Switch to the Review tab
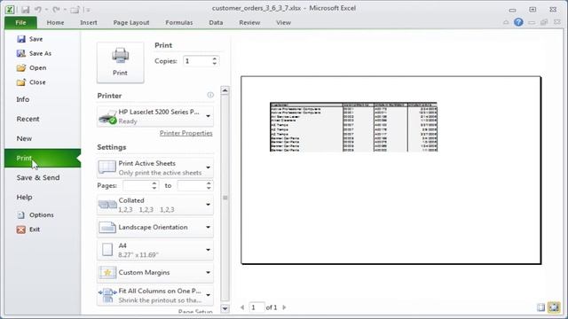This screenshot has width=568, height=319. click(249, 22)
